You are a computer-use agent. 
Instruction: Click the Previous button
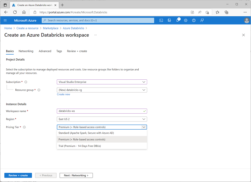click(46, 175)
